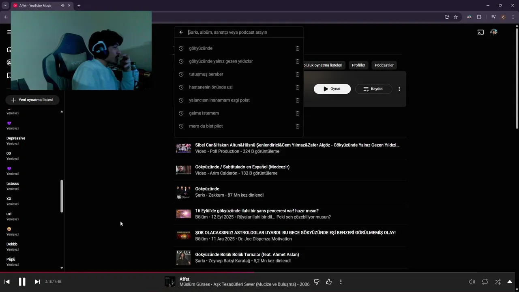519x292 pixels.
Task: Click the Affet album thumbnail in player
Action: 170,281
